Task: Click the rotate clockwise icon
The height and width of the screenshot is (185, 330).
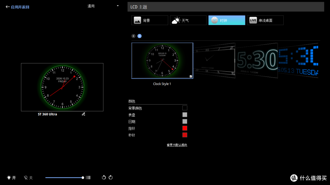Action: (111, 177)
